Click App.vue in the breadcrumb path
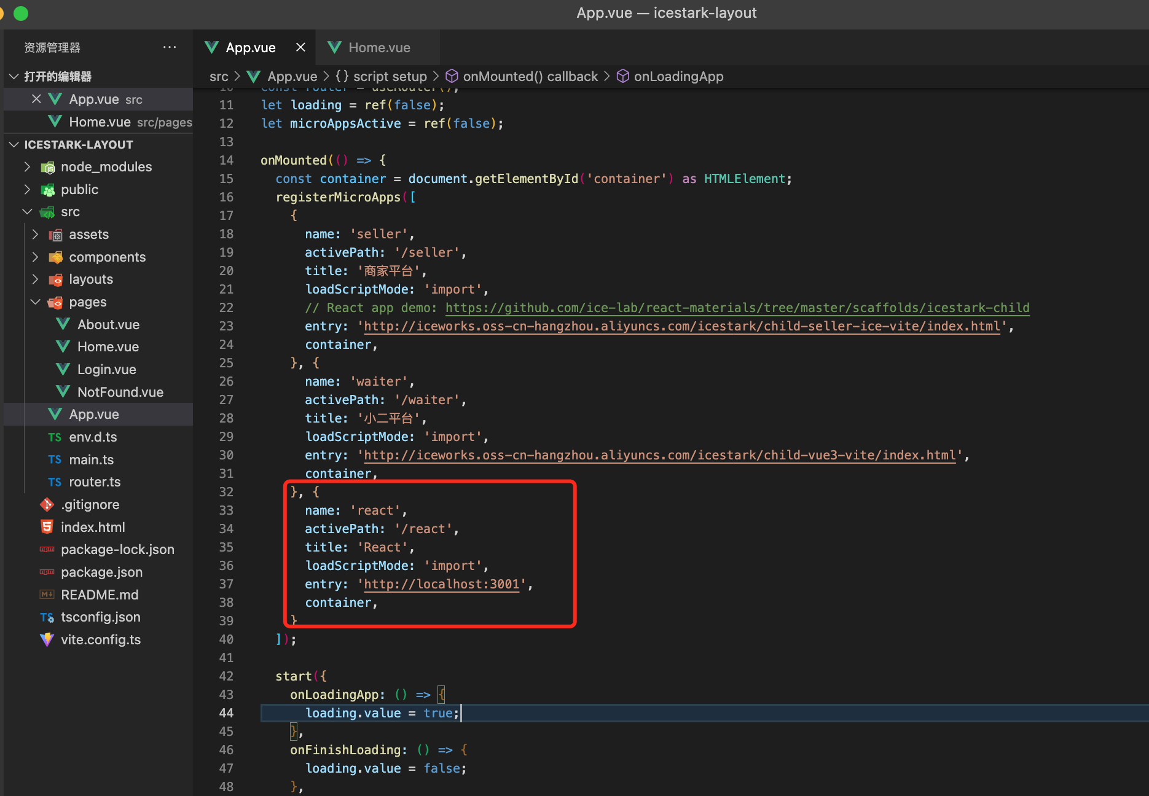This screenshot has width=1149, height=796. click(x=292, y=76)
